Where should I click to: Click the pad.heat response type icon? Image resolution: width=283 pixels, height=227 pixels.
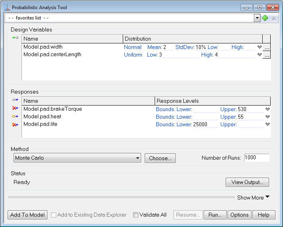coord(15,117)
